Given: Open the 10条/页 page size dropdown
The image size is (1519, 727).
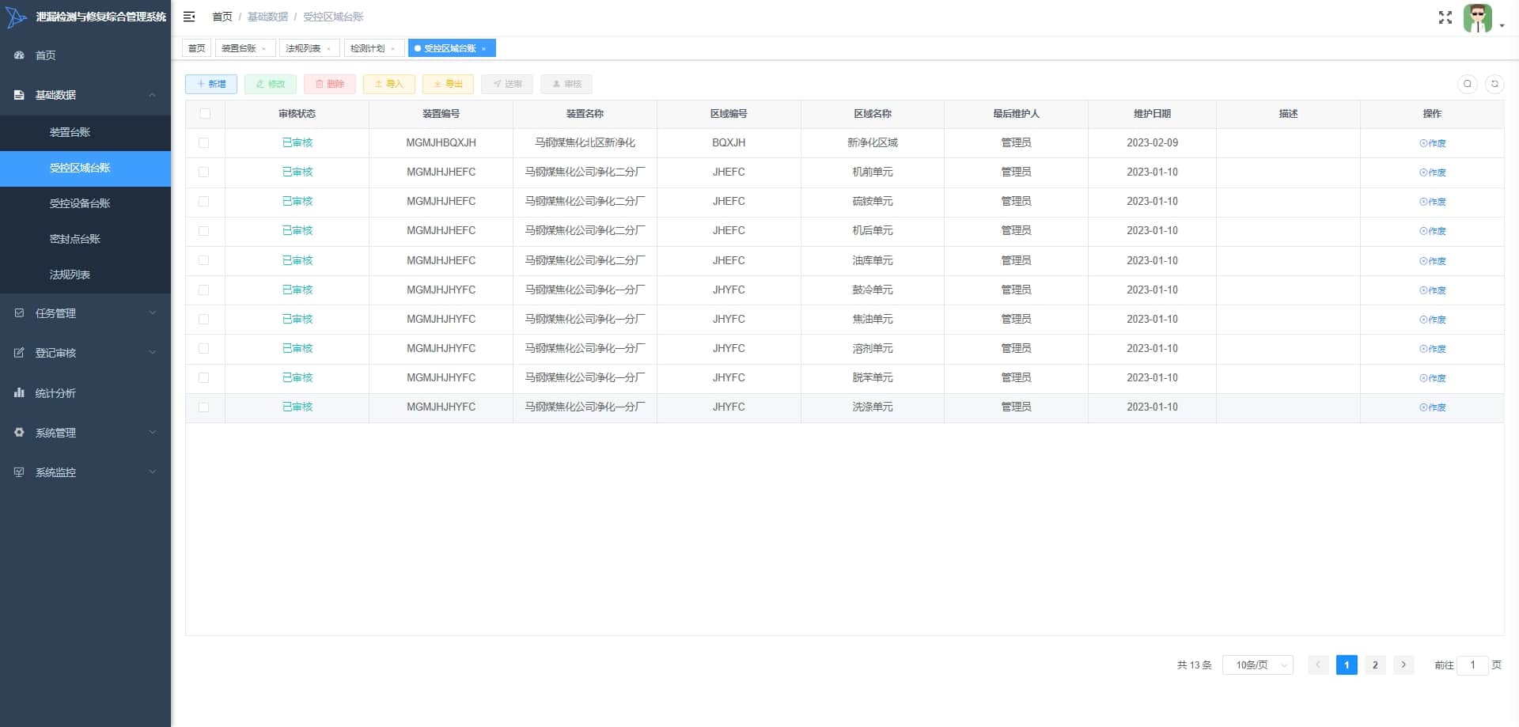Looking at the screenshot, I should coord(1258,665).
